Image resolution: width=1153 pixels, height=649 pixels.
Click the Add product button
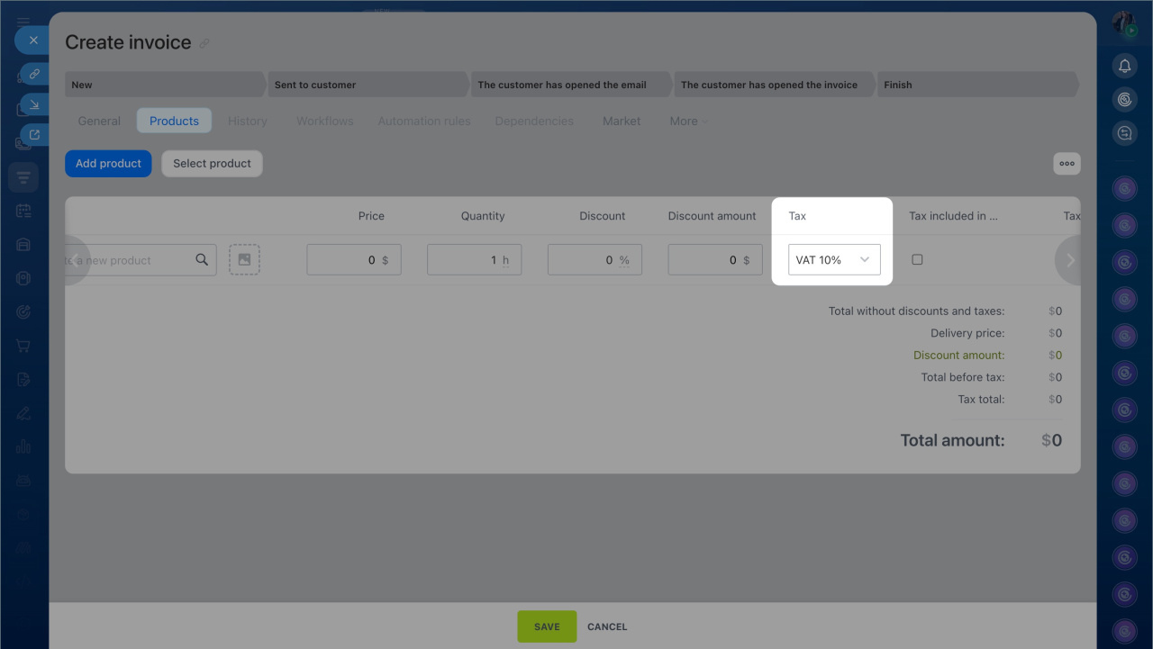(108, 164)
